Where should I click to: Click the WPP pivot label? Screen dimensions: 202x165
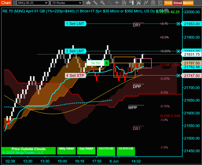tap(133, 108)
